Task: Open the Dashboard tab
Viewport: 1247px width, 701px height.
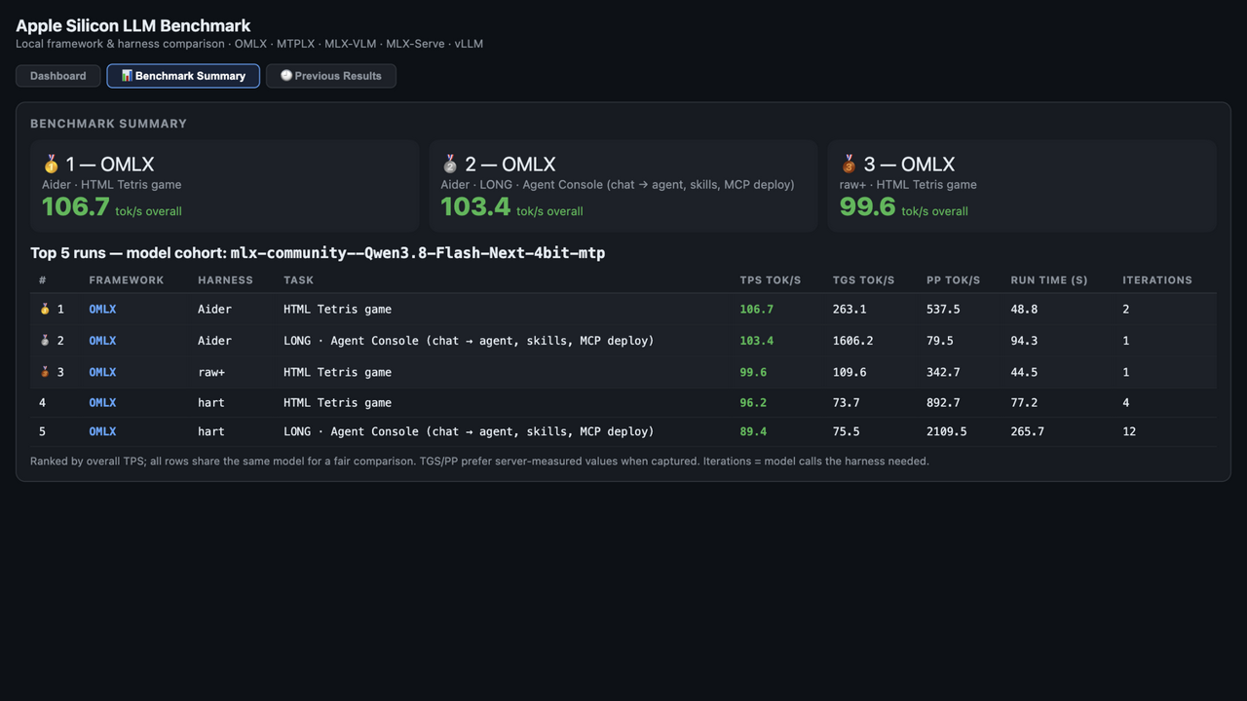Action: pos(57,76)
